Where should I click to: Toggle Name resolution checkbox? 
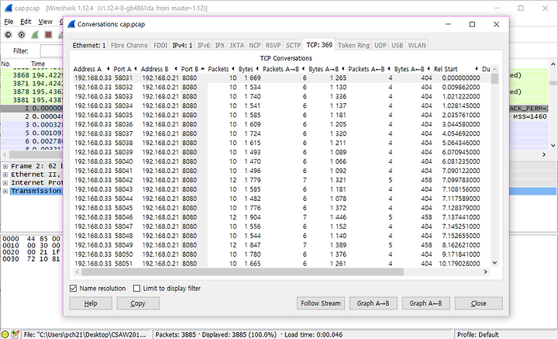point(74,288)
